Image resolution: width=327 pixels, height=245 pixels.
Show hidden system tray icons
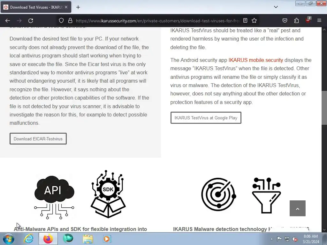coord(271,239)
